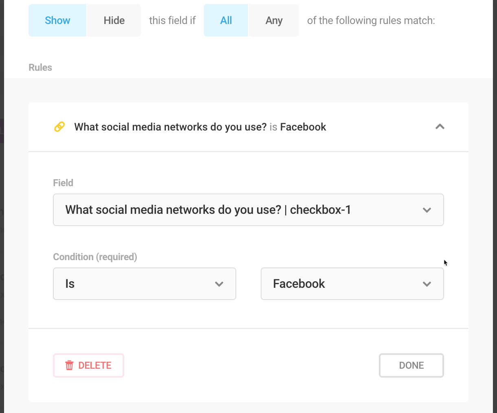Click the Field dropdown's down arrow
This screenshot has width=497, height=413.
[x=427, y=210]
